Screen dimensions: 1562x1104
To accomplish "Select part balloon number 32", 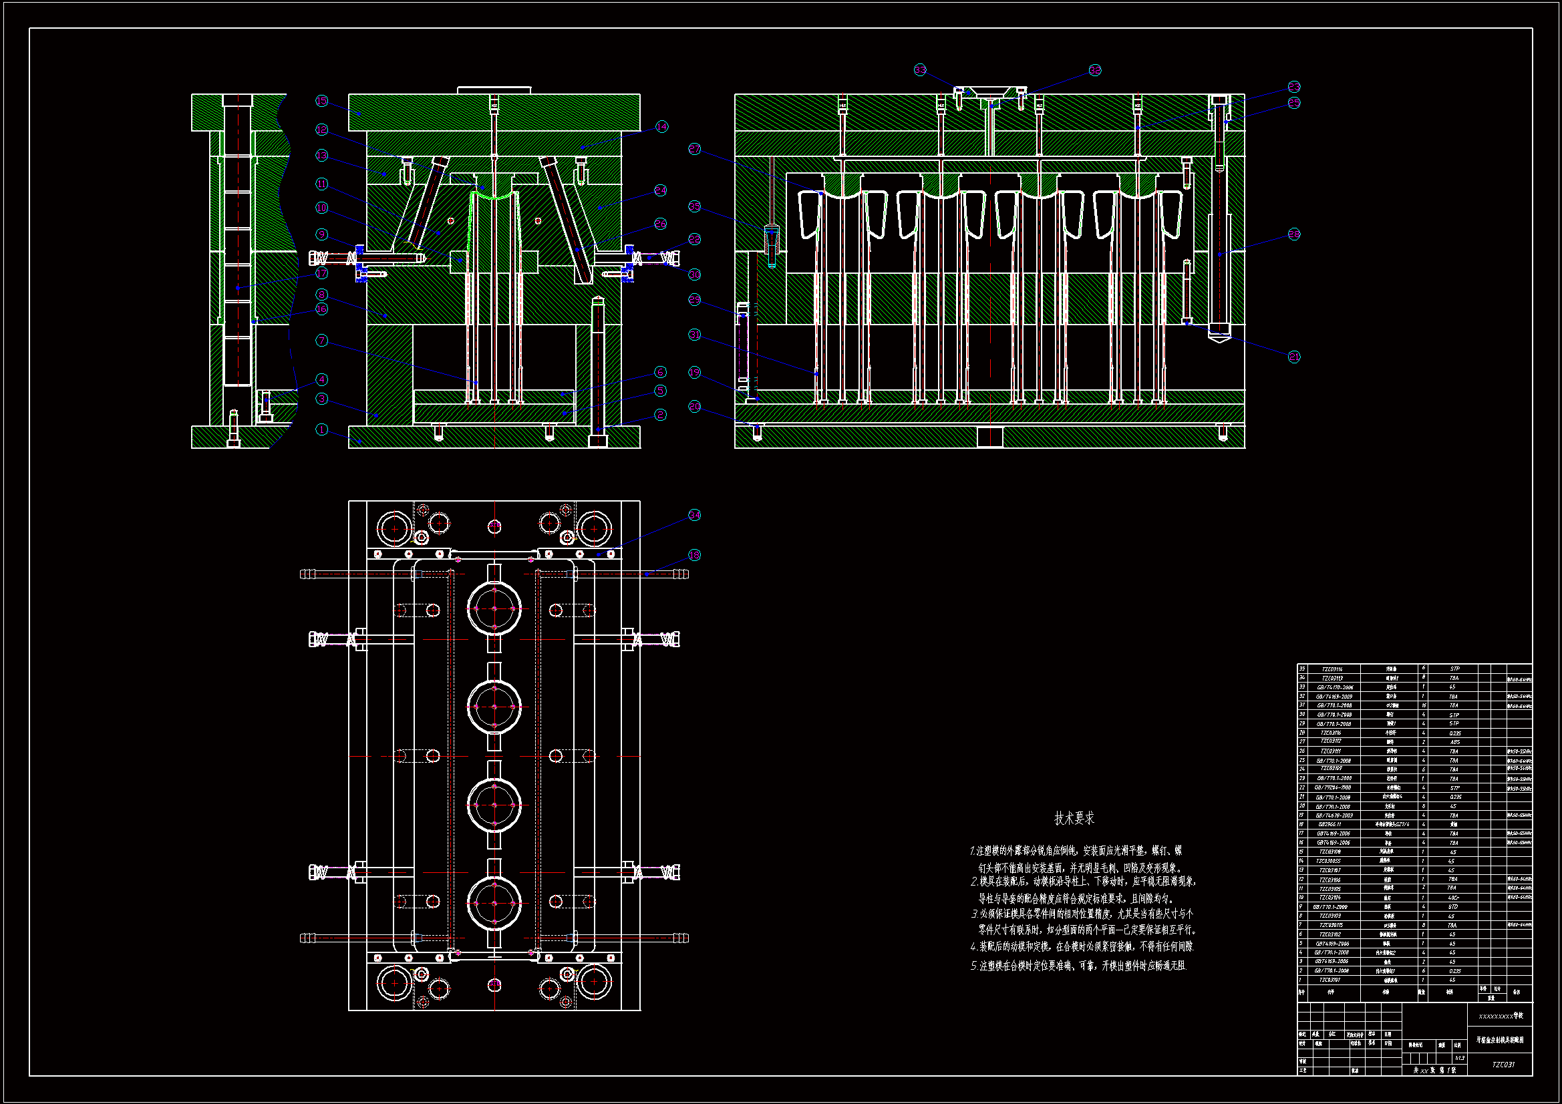I will tap(1094, 70).
